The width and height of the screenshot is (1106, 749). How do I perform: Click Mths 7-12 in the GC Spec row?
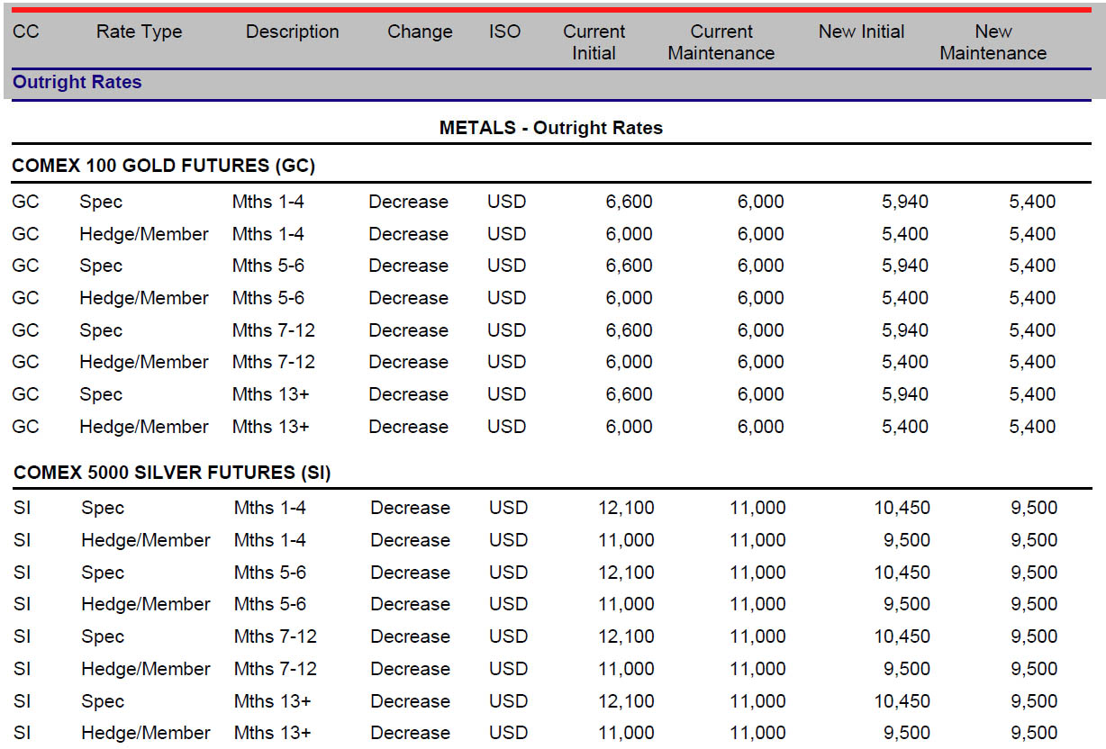click(x=274, y=330)
